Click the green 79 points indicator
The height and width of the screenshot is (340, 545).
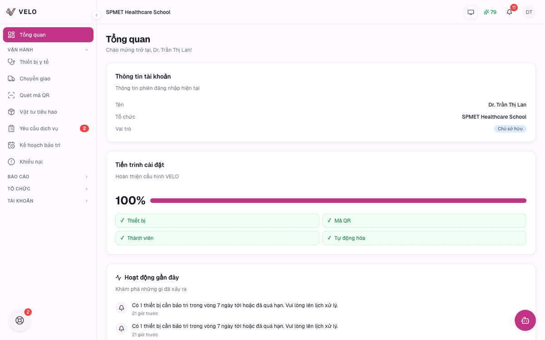tap(490, 12)
